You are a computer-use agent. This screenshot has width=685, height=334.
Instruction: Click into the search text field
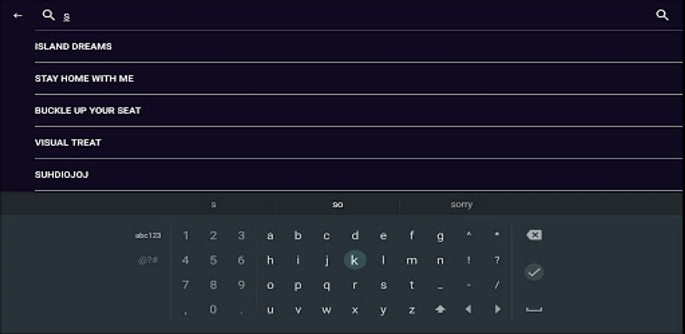[x=335, y=16]
